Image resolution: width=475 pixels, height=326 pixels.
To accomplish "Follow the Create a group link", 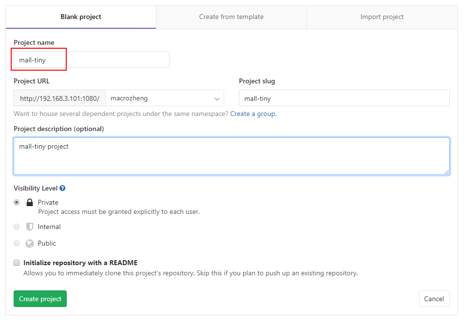I will pyautogui.click(x=253, y=114).
